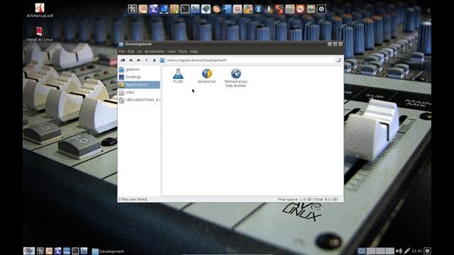The width and height of the screenshot is (454, 255).
Task: Go back with the left arrow button
Action: click(131, 60)
